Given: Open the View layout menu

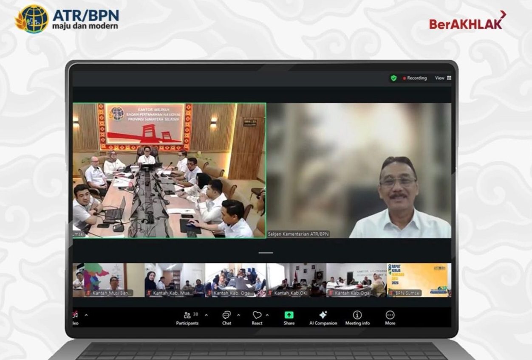Looking at the screenshot, I should coord(443,78).
